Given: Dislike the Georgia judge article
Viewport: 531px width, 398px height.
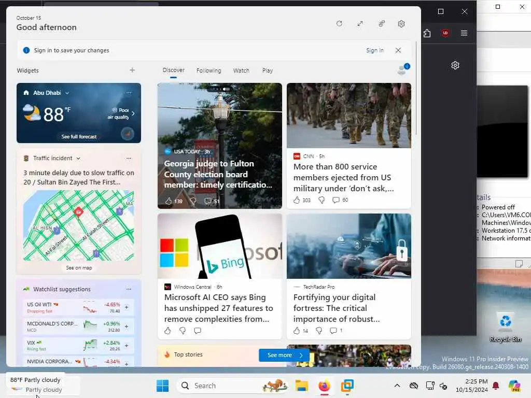Looking at the screenshot, I should click(193, 201).
